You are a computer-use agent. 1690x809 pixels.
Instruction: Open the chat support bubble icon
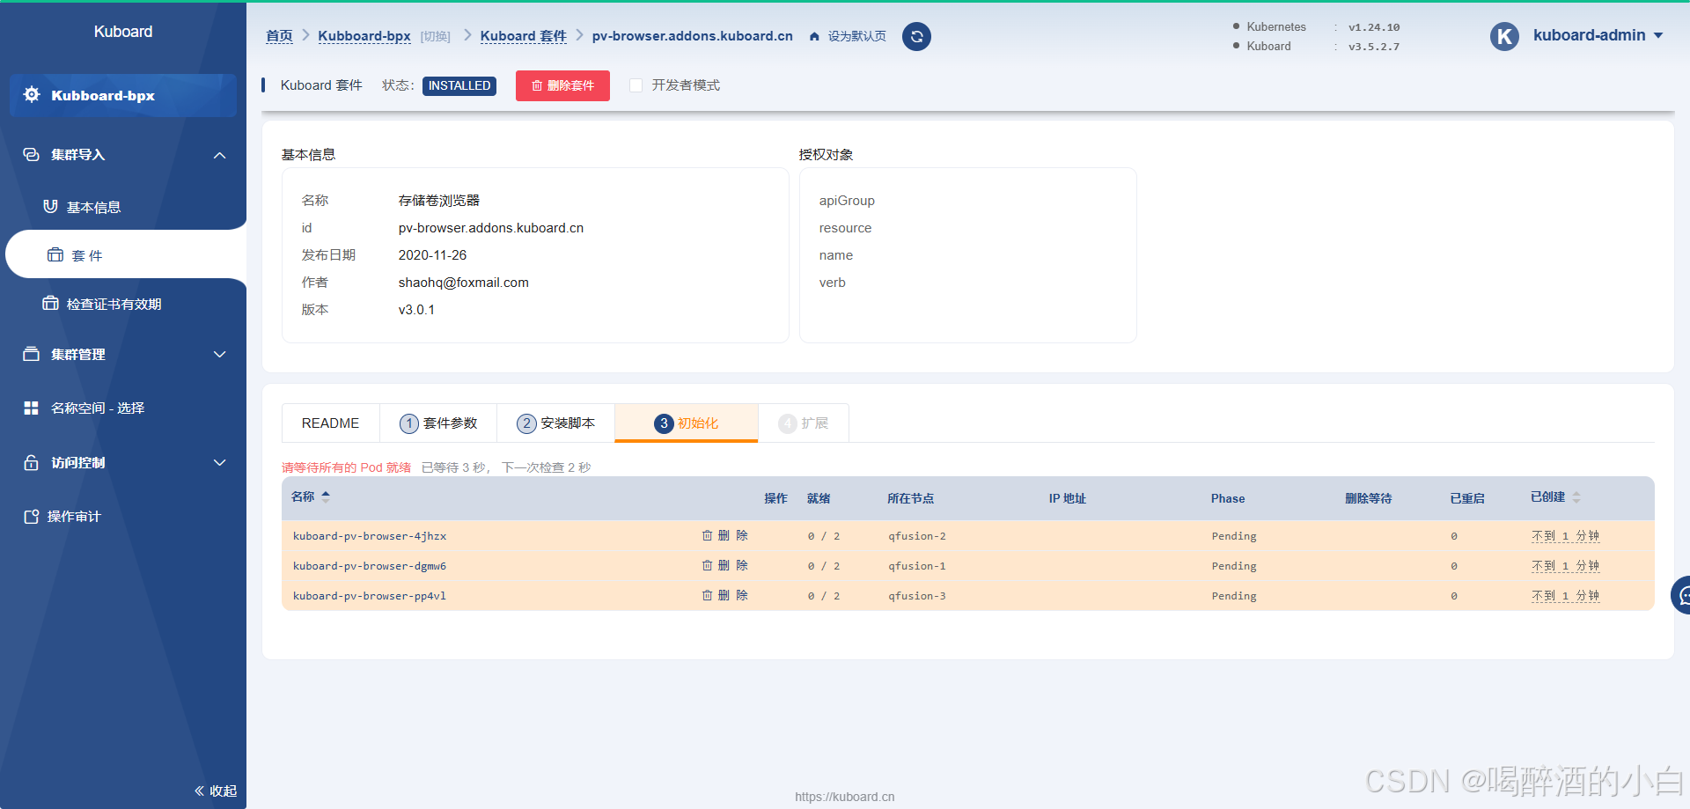click(1682, 596)
